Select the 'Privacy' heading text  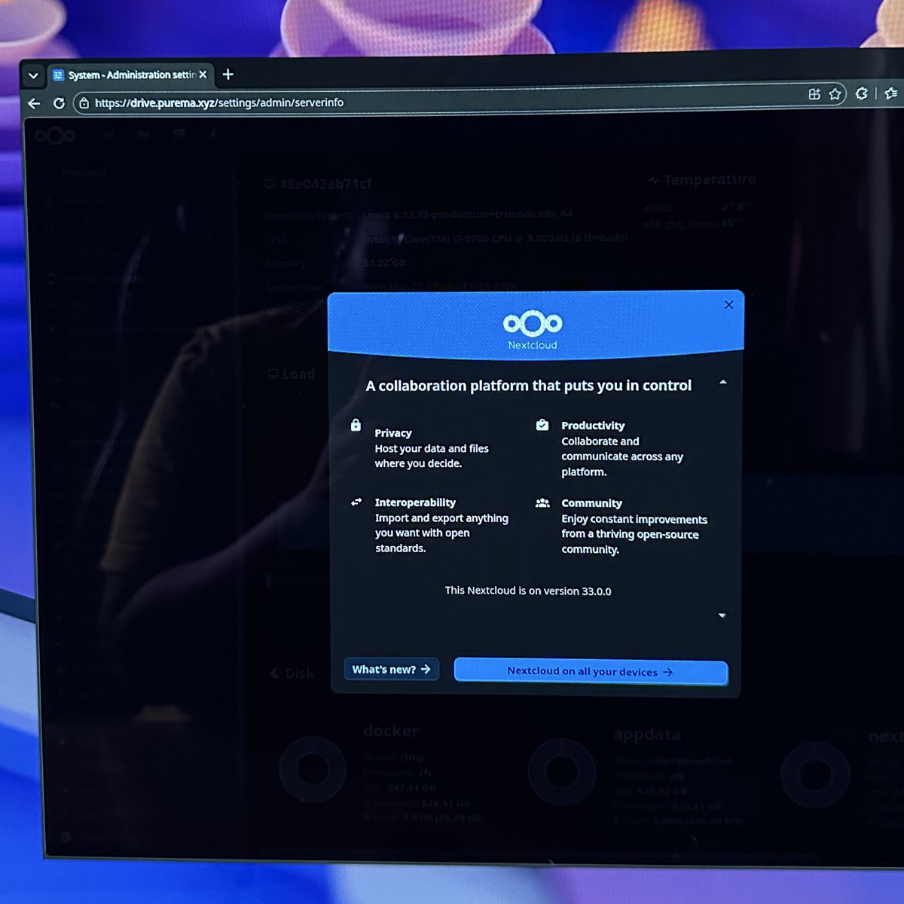393,433
